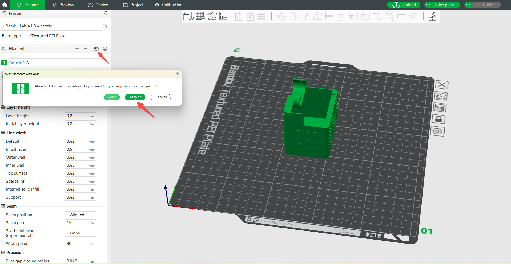The image size is (511, 264).
Task: Open the Mesh Boolean tool
Action: tap(341, 16)
